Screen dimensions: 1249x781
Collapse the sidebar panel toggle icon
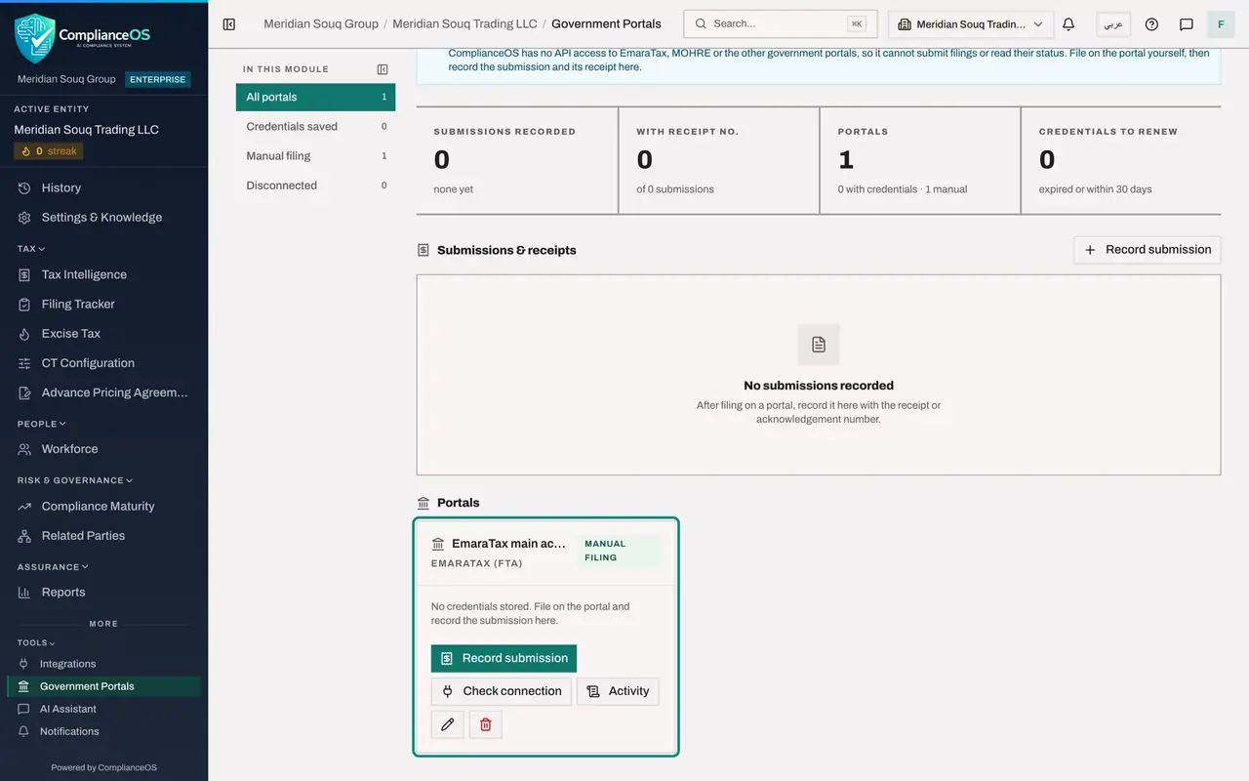click(229, 24)
